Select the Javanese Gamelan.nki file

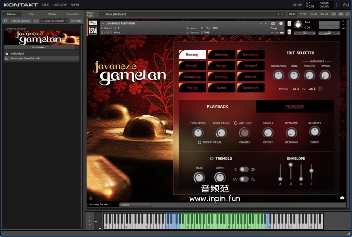[x=25, y=58]
